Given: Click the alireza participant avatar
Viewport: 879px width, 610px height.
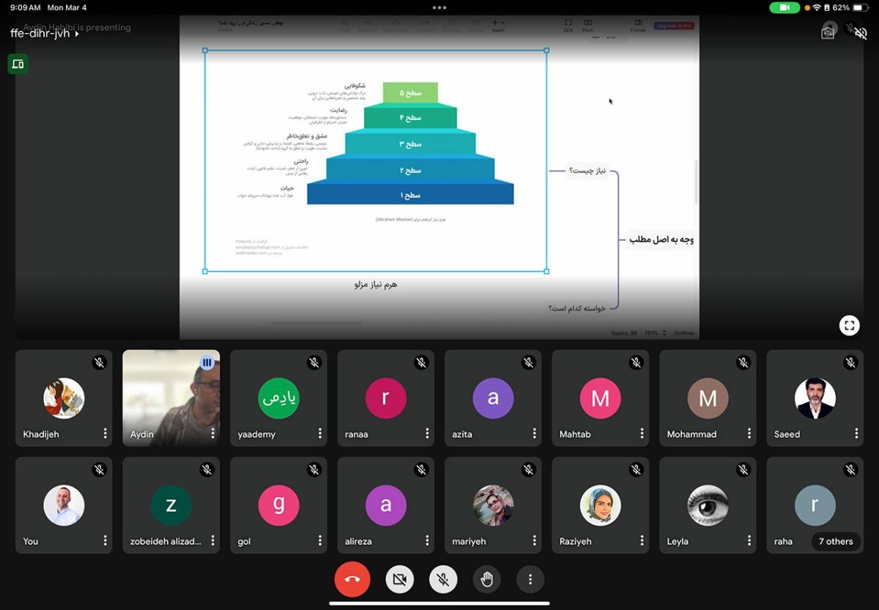Looking at the screenshot, I should point(385,505).
